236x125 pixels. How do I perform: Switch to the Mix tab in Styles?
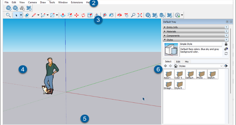[x=187, y=62]
